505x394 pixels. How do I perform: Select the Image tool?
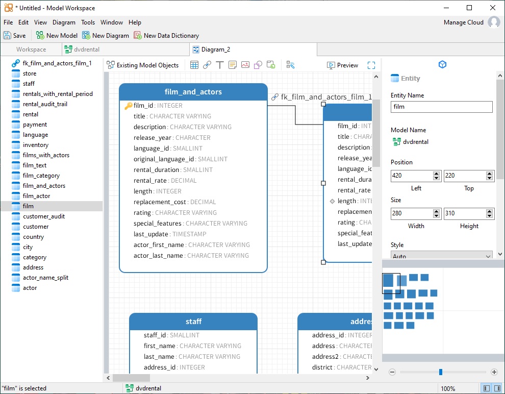tap(245, 65)
